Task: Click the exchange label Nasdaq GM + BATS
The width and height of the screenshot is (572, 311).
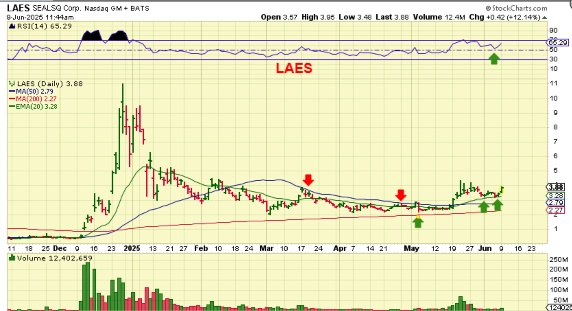Action: click(117, 8)
